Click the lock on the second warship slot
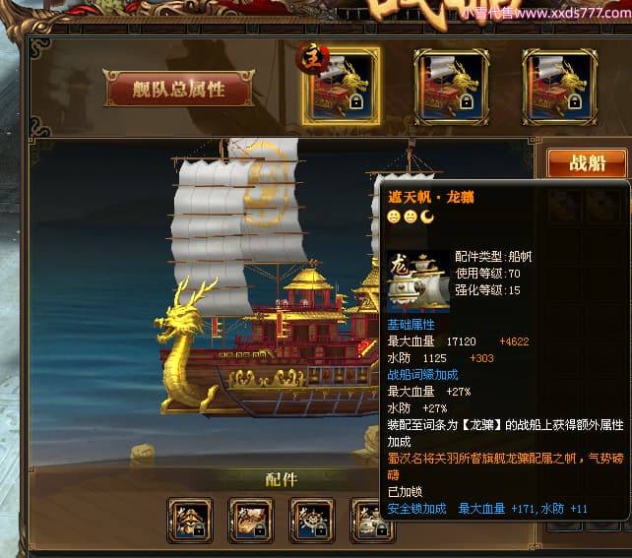 (x=467, y=102)
